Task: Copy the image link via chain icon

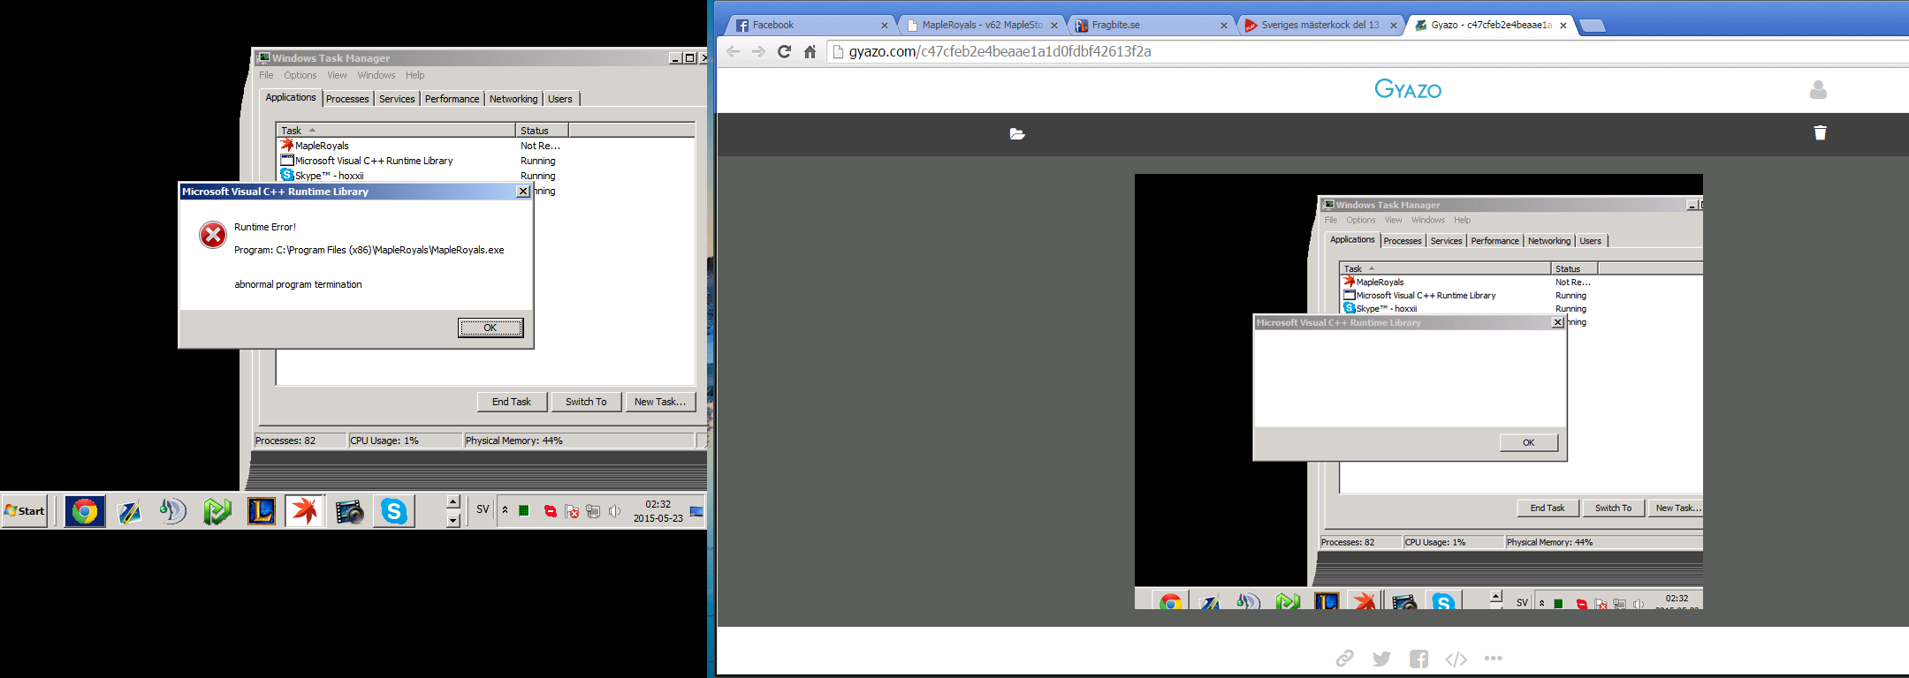Action: pos(1344,659)
